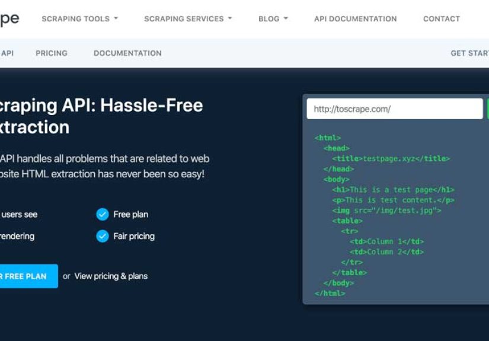Click the 'This is test content' paragraph line
Viewport: 489px width, 341px height.
(393, 200)
